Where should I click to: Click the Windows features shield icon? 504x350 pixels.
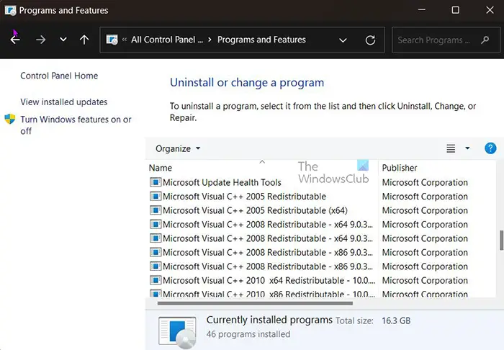tap(10, 119)
